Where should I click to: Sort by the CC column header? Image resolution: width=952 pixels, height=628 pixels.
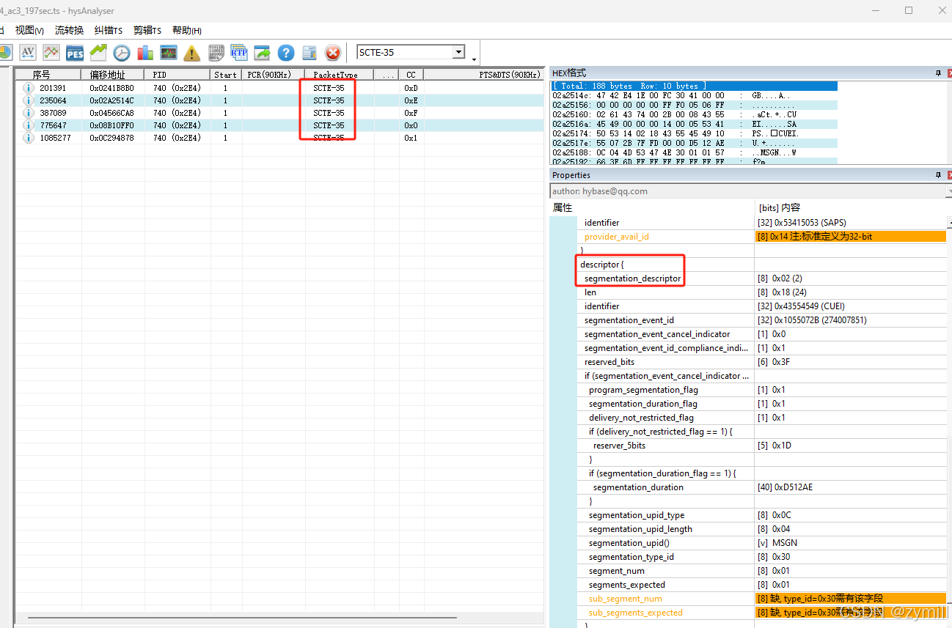(411, 75)
